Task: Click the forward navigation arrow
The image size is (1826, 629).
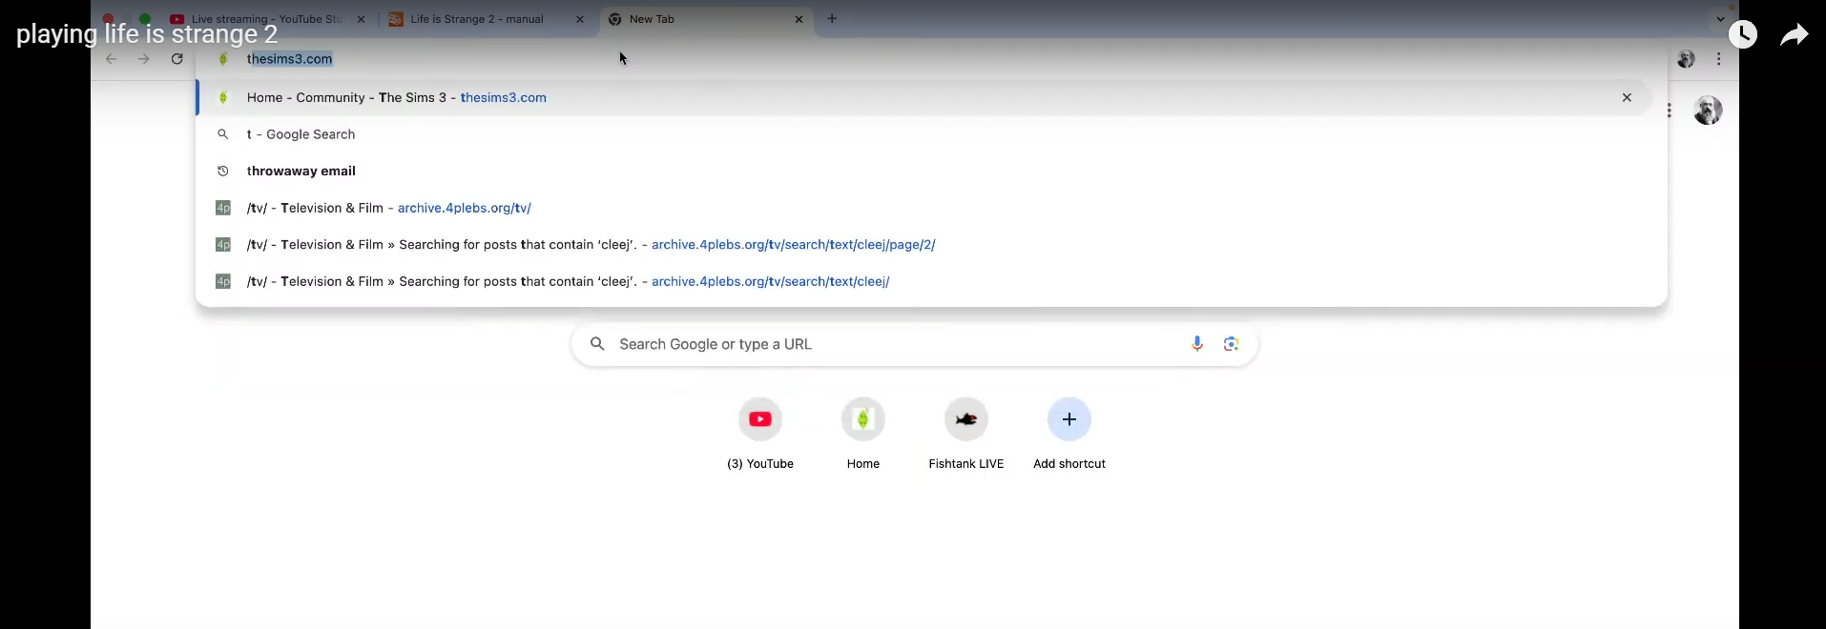Action: [x=144, y=59]
